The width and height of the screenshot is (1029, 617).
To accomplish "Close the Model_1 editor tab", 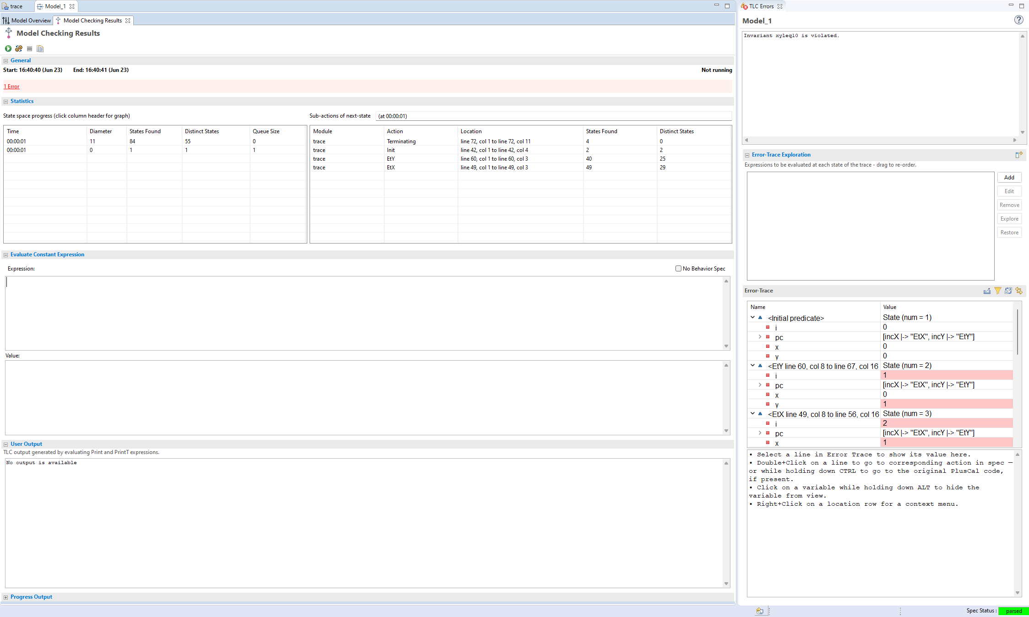I will pyautogui.click(x=72, y=6).
